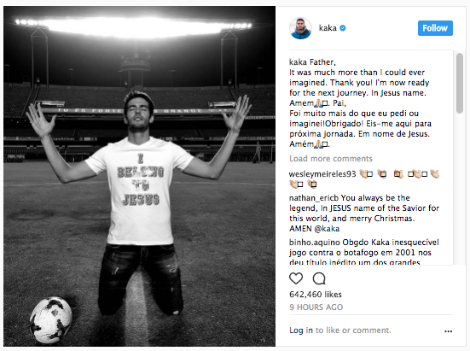The height and width of the screenshot is (351, 470).
Task: Click the kaka username starting the caption
Action: pos(298,62)
